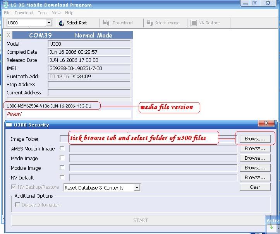
Task: Toggle the NV Backup/Restore checkbox
Action: coord(14,187)
